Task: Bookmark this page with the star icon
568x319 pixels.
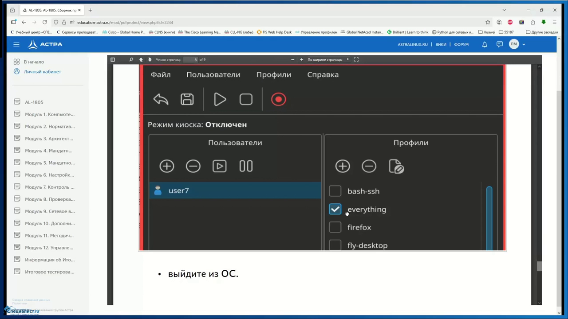Action: 488,22
